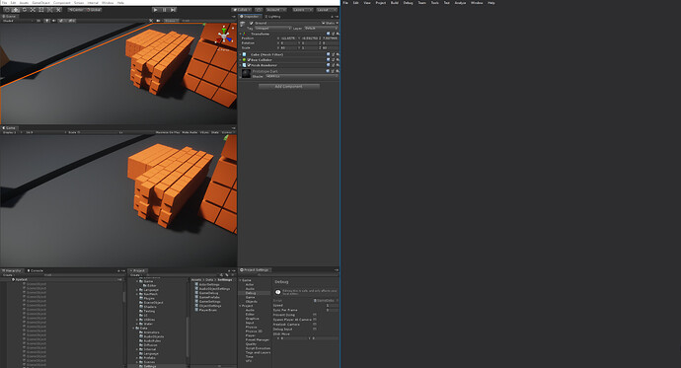The width and height of the screenshot is (681, 368).
Task: Select the Scale tool in the toolbar
Action: click(x=33, y=10)
